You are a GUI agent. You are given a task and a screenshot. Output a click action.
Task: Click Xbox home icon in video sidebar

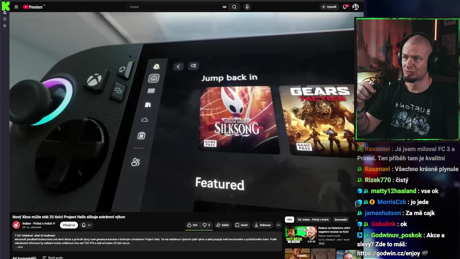coord(154,78)
